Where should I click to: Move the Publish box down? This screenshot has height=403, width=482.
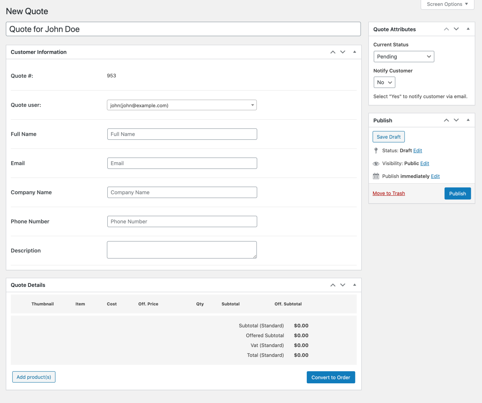click(x=456, y=120)
